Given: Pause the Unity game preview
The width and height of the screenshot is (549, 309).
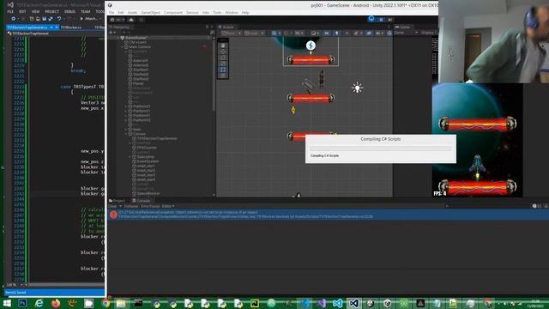Looking at the screenshot, I should (381, 20).
